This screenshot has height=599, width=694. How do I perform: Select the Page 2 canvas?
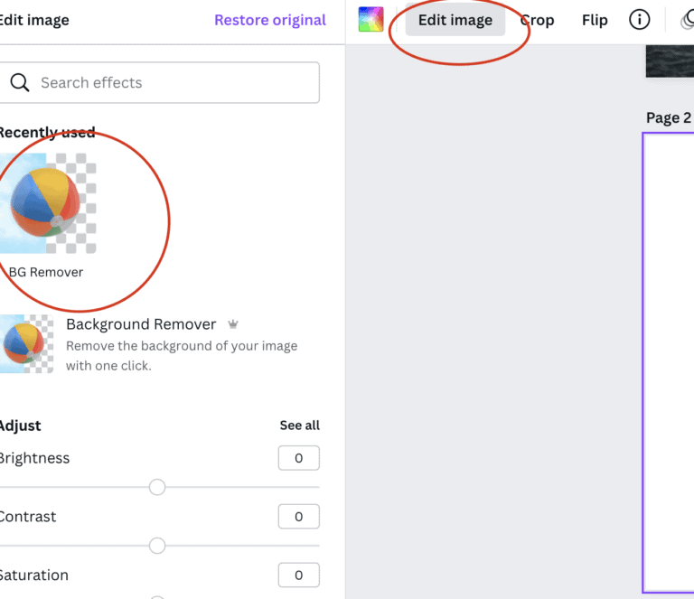(x=669, y=362)
